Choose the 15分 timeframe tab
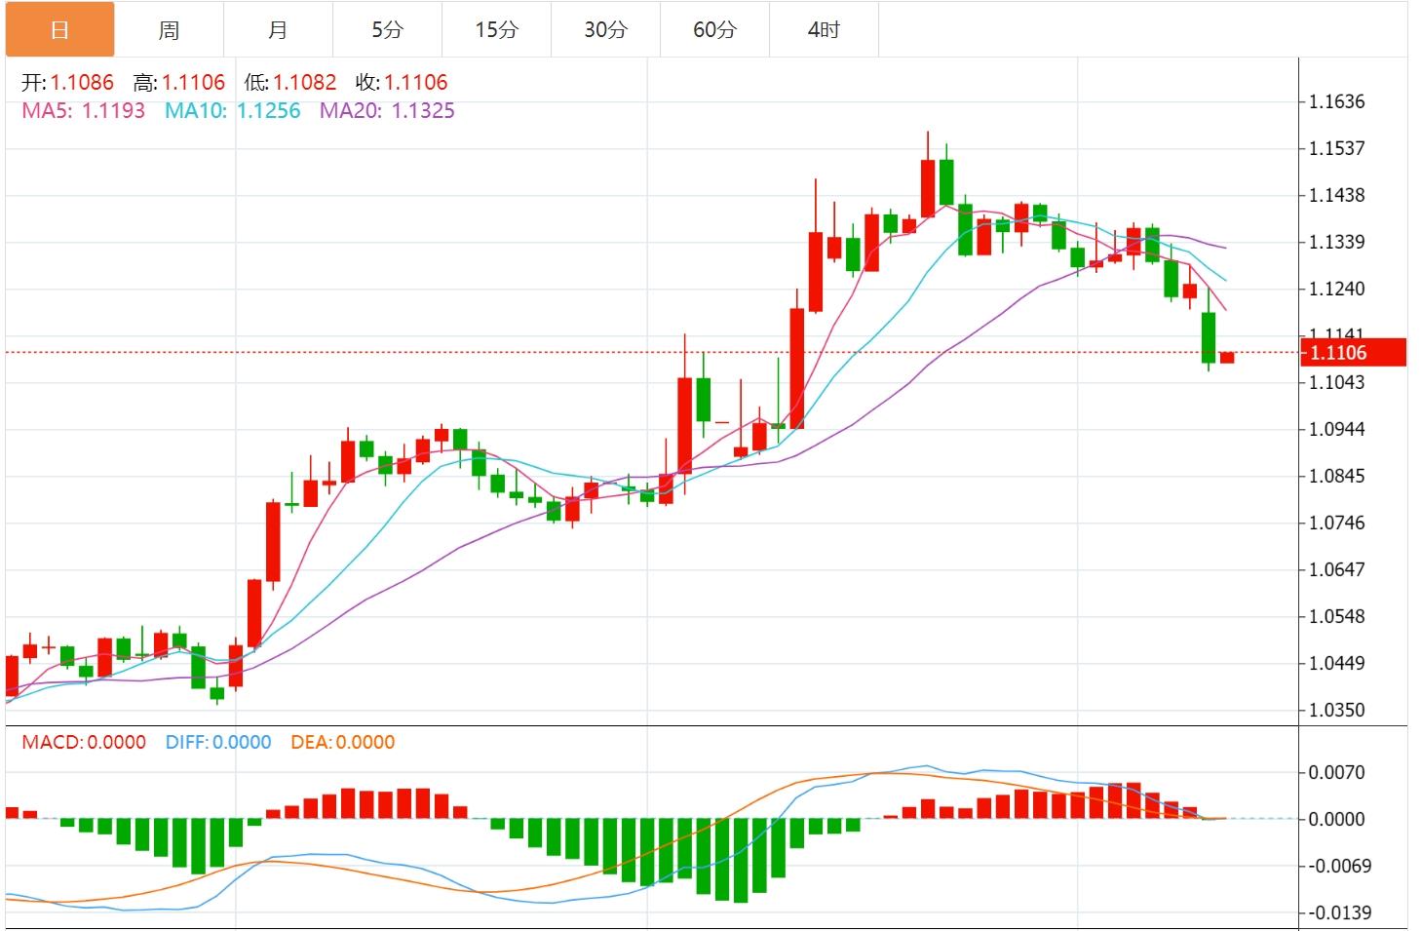 pos(496,29)
